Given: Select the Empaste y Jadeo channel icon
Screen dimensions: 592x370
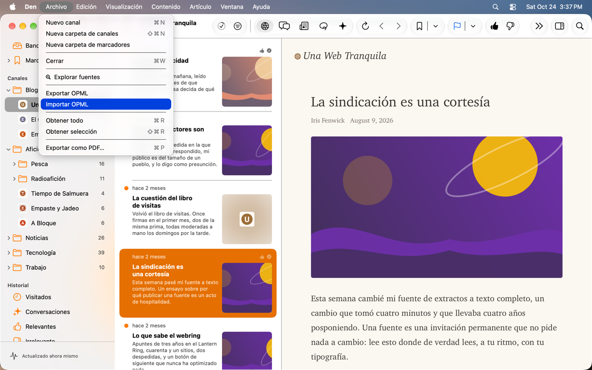Looking at the screenshot, I should tap(23, 208).
